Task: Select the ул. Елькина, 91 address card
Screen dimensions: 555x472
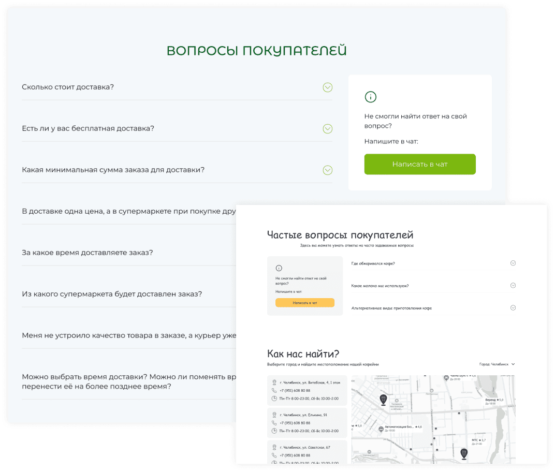Action: (305, 423)
